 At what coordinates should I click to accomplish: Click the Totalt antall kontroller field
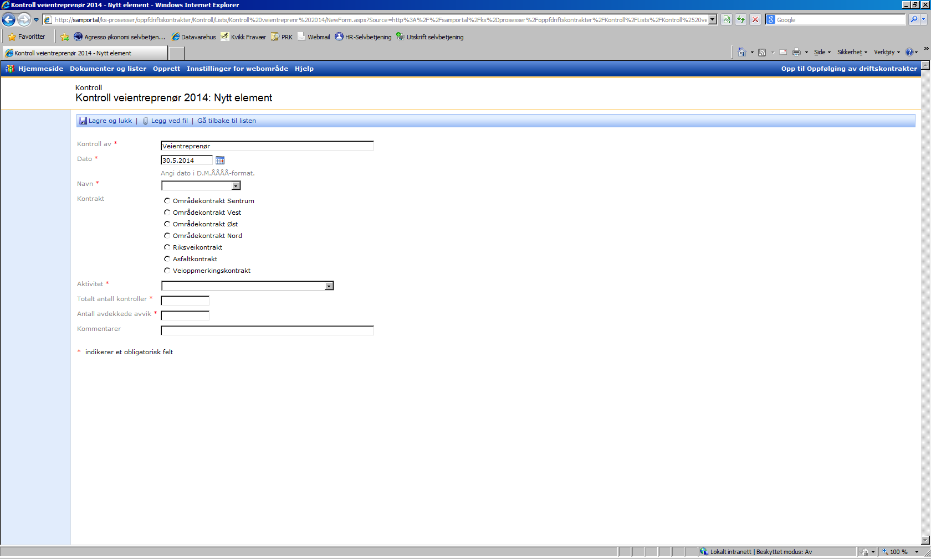[x=185, y=301]
